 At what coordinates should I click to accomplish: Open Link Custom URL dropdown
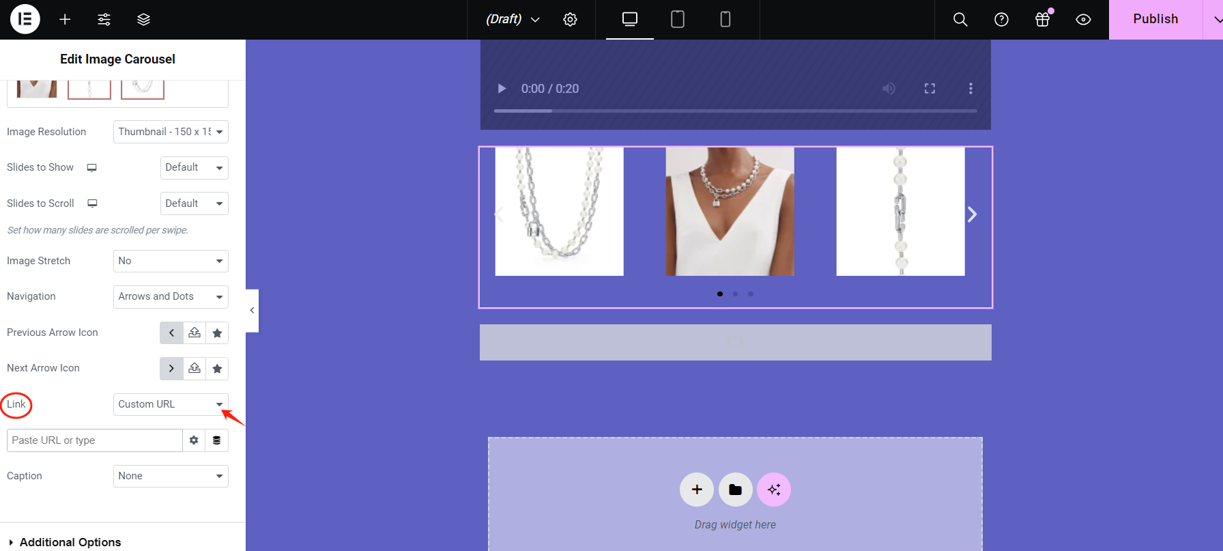click(x=171, y=404)
